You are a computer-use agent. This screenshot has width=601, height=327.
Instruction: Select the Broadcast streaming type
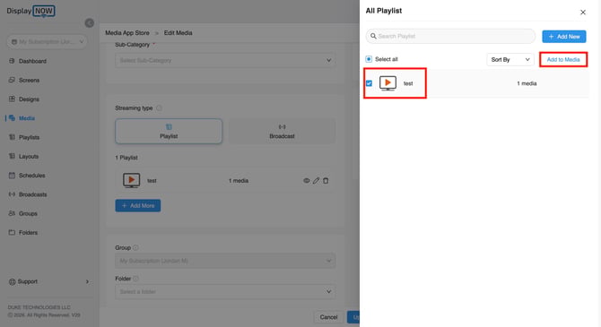(282, 132)
